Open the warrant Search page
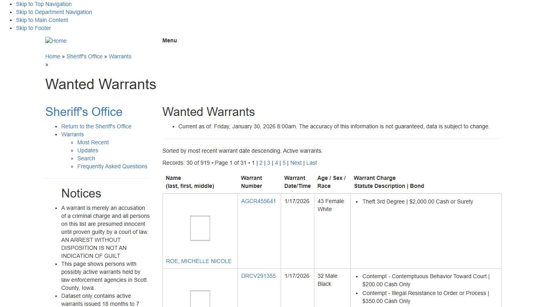Image resolution: width=547 pixels, height=307 pixels. click(x=86, y=158)
